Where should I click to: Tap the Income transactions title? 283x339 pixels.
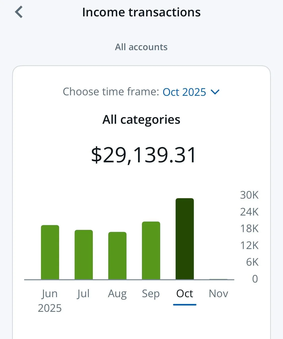click(x=141, y=12)
